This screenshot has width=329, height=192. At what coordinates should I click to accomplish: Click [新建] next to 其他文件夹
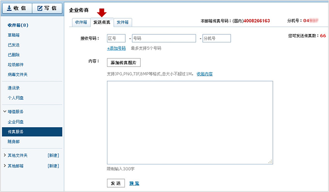point(53,156)
